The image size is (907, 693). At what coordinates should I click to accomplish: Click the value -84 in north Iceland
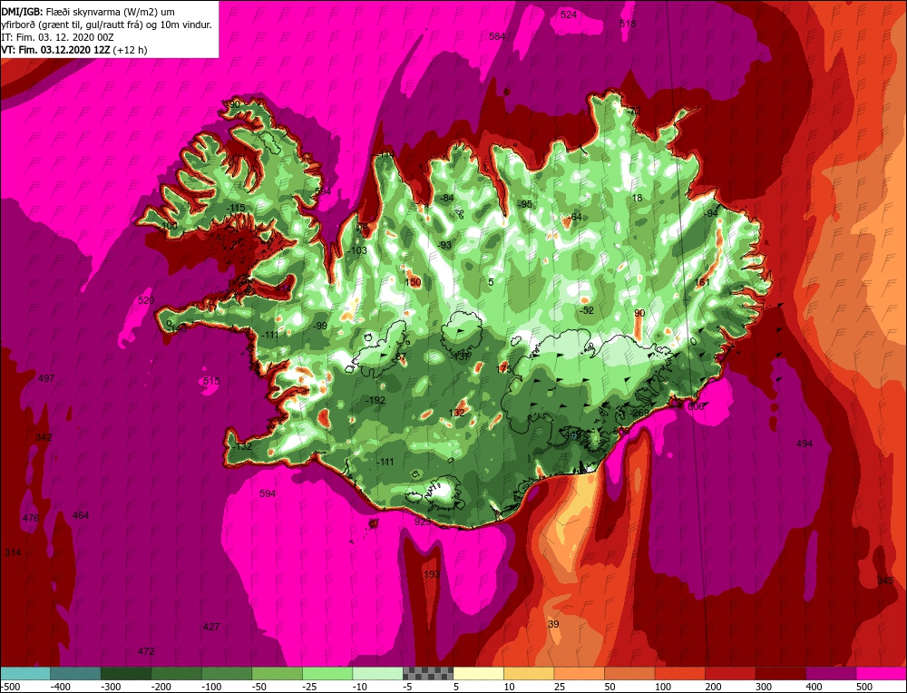[446, 198]
